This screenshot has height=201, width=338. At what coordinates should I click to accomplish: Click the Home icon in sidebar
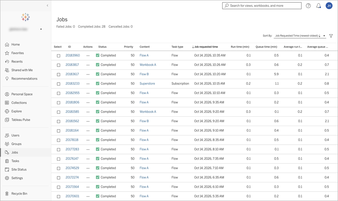[x=7, y=45]
